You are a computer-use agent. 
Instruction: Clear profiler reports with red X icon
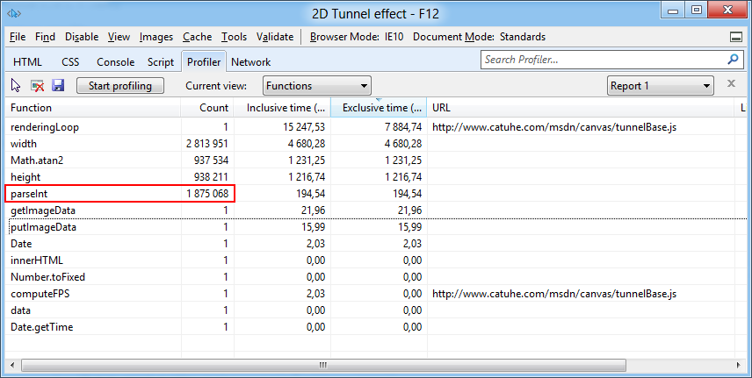coord(37,86)
